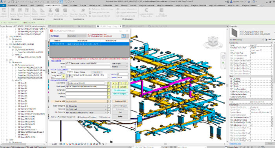Click the first small yellow operator button
Screen dimensions: 275x148
113,83
